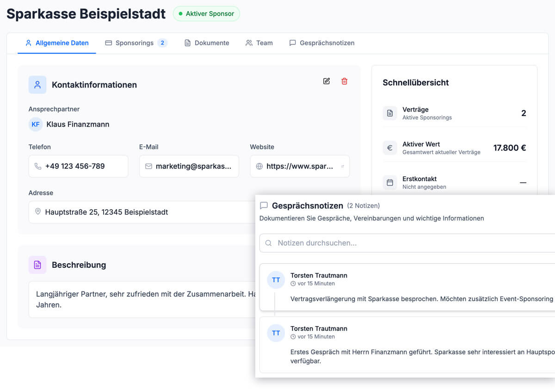Click the Aktiver Sponsor status badge
555x389 pixels.
point(206,14)
